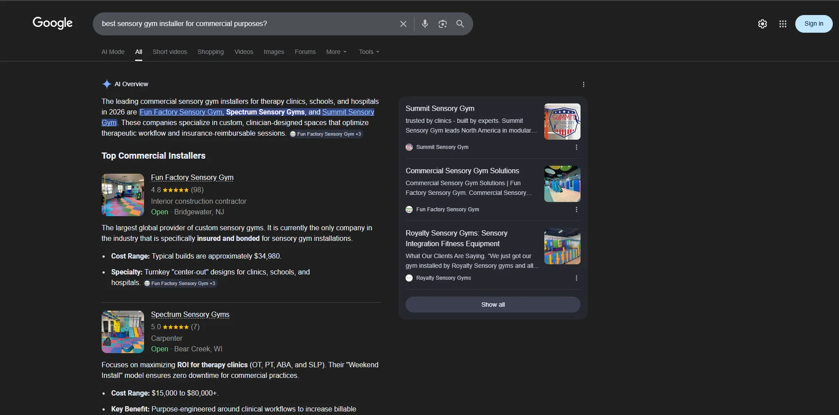
Task: Click Show all sources button
Action: click(493, 305)
